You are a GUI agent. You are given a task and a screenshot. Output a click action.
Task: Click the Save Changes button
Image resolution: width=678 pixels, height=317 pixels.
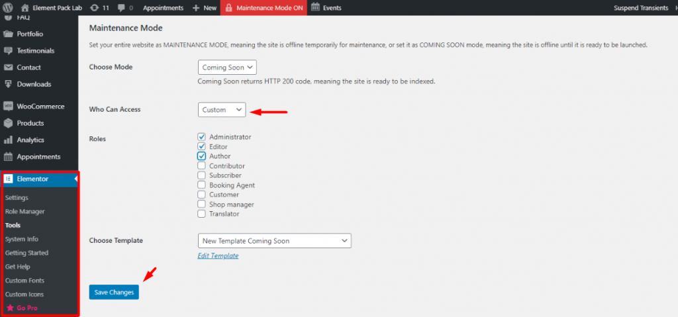[x=114, y=292]
